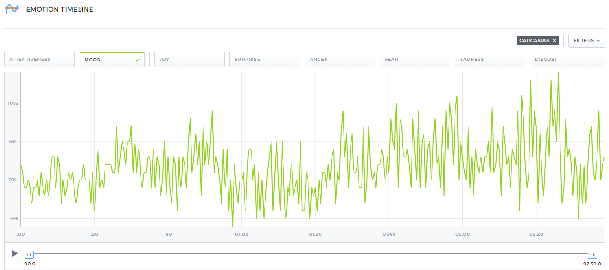Show the Surprise emotion line
The image size is (609, 270).
pos(265,60)
